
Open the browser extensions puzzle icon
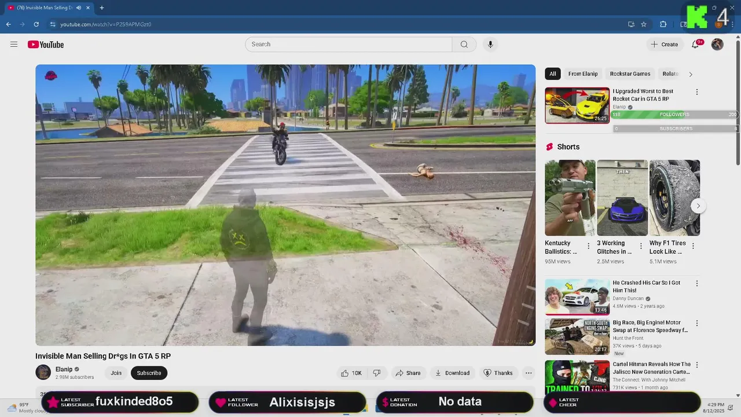663,24
